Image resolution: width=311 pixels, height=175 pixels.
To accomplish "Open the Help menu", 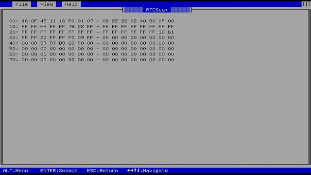I will click(x=71, y=4).
